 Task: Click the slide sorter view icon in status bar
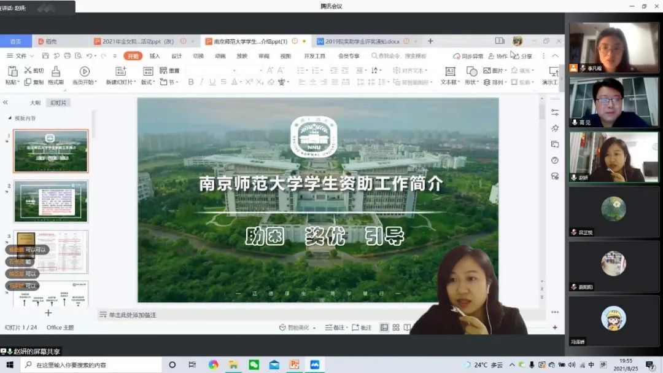[x=396, y=328]
